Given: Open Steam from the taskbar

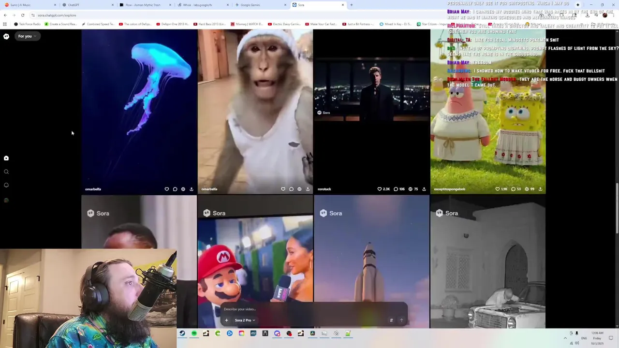Looking at the screenshot, I should (182, 333).
